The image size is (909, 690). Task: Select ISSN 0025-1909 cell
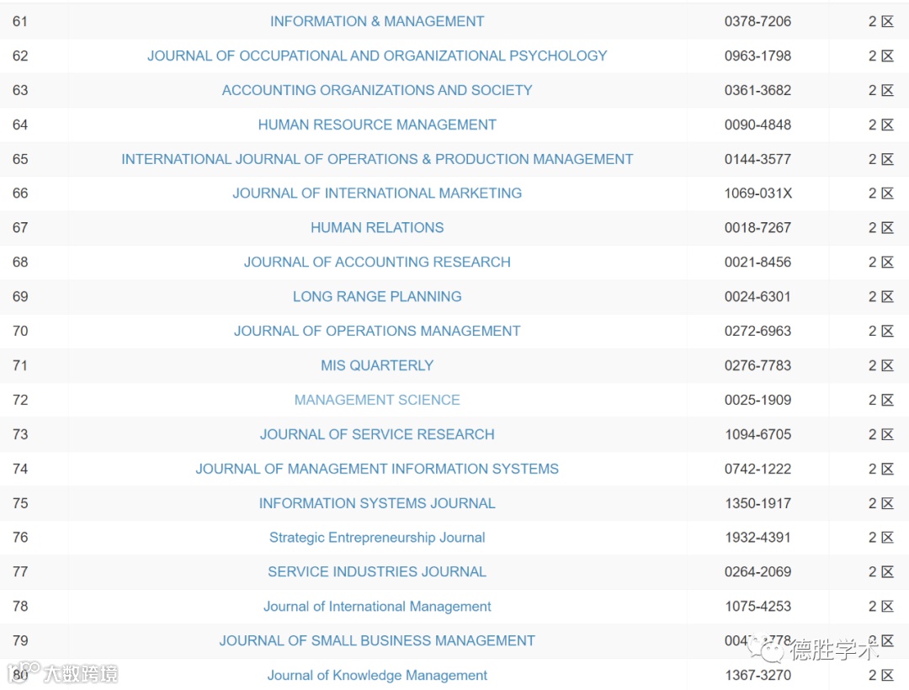coord(757,400)
